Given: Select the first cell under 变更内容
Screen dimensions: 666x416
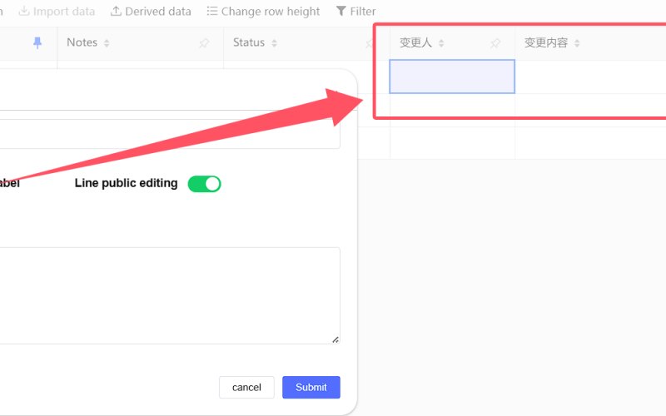Looking at the screenshot, I should point(590,77).
